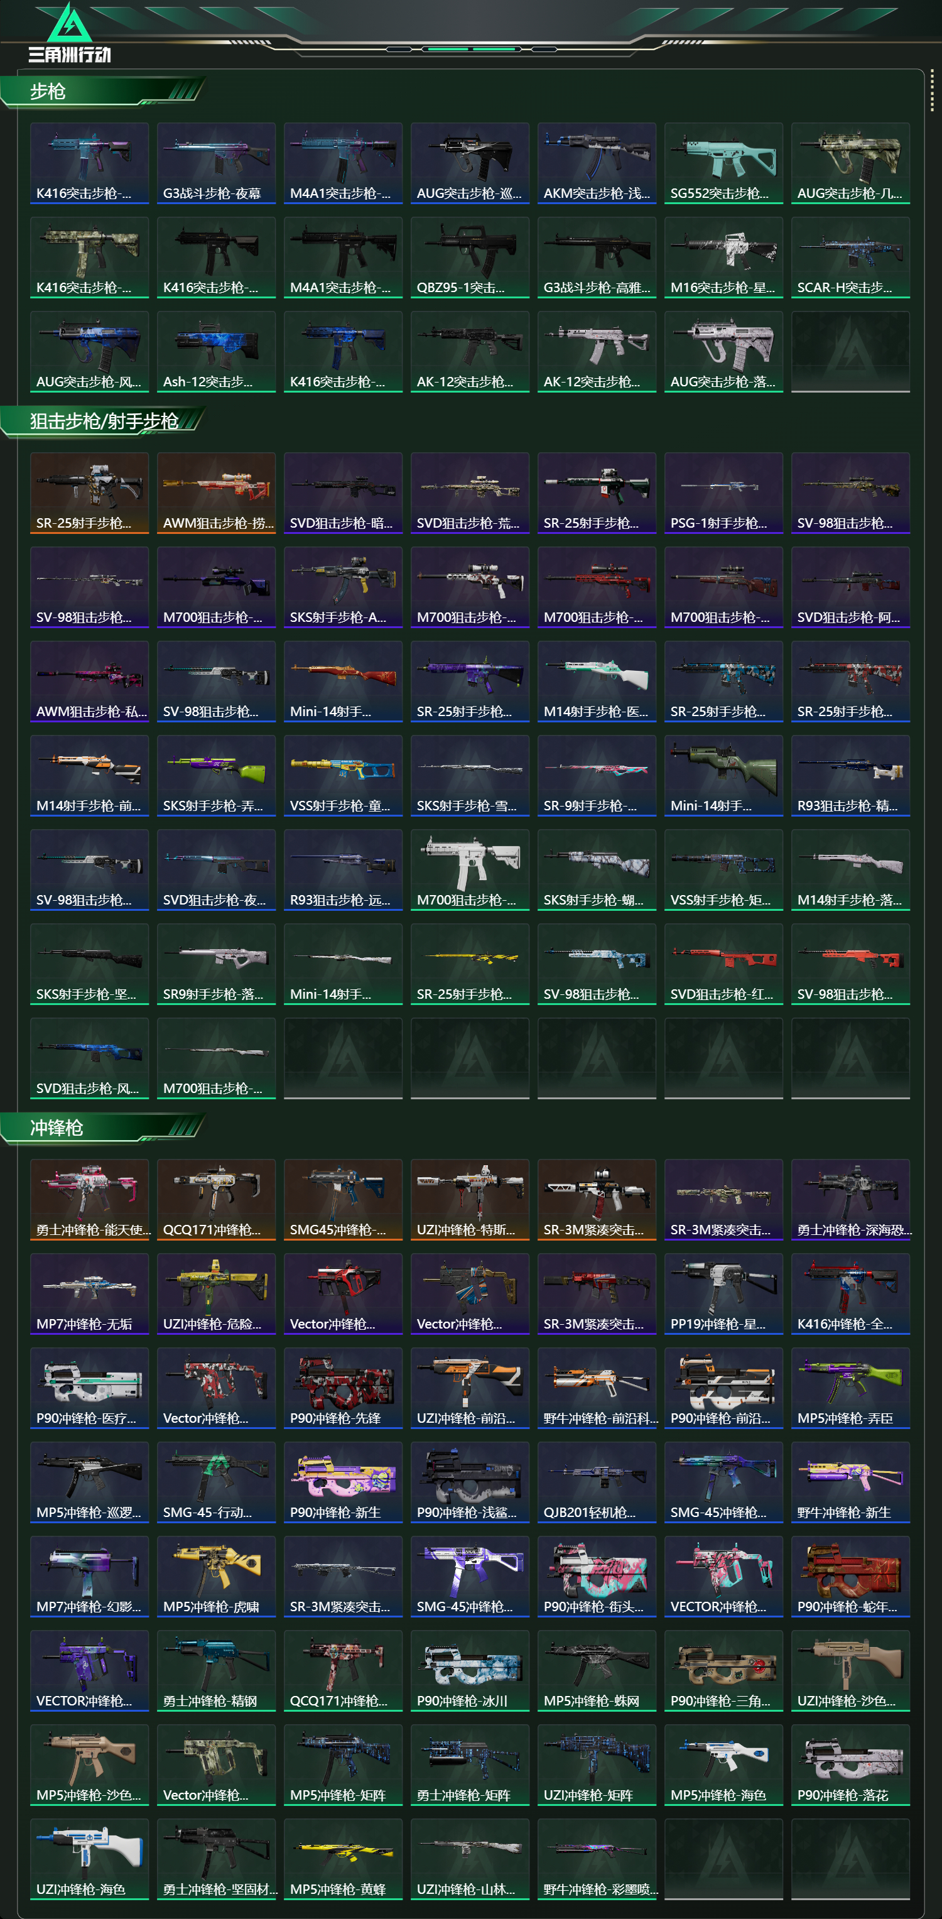Open the P90冲锋枪-先锋 red skin
This screenshot has height=1919, width=942.
(344, 1388)
